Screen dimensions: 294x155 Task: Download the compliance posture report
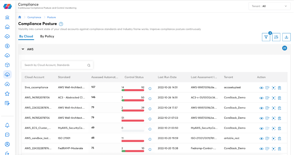pos(287,37)
